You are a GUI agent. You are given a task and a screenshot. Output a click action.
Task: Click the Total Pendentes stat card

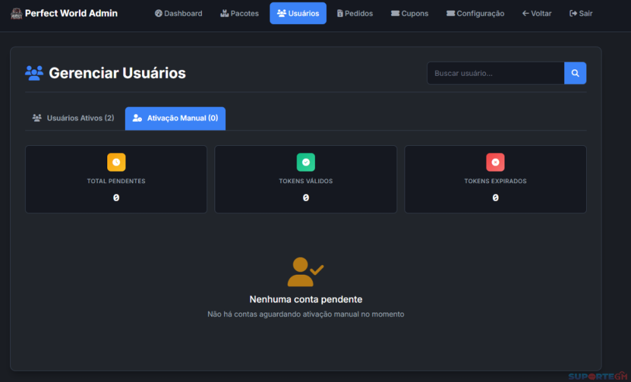116,180
